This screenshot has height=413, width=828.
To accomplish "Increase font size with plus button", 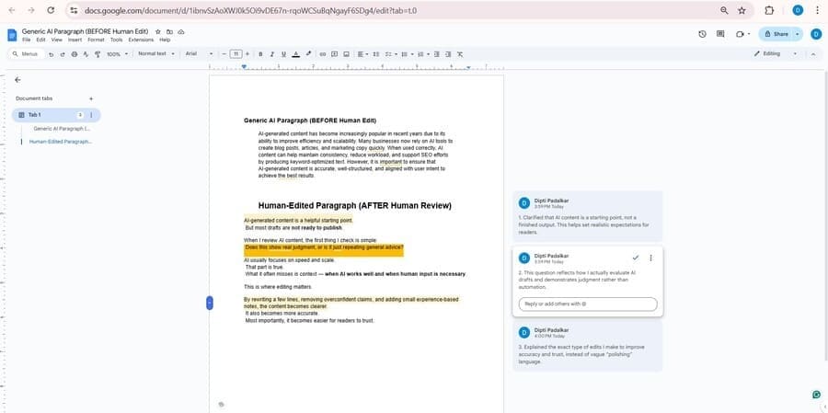I will [247, 54].
